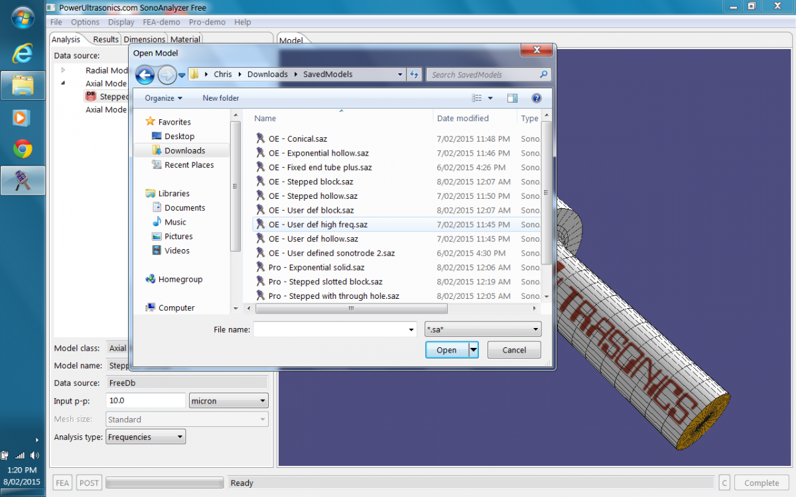Image resolution: width=796 pixels, height=497 pixels.
Task: Expand the Radial Mode tree node
Action: coord(63,70)
